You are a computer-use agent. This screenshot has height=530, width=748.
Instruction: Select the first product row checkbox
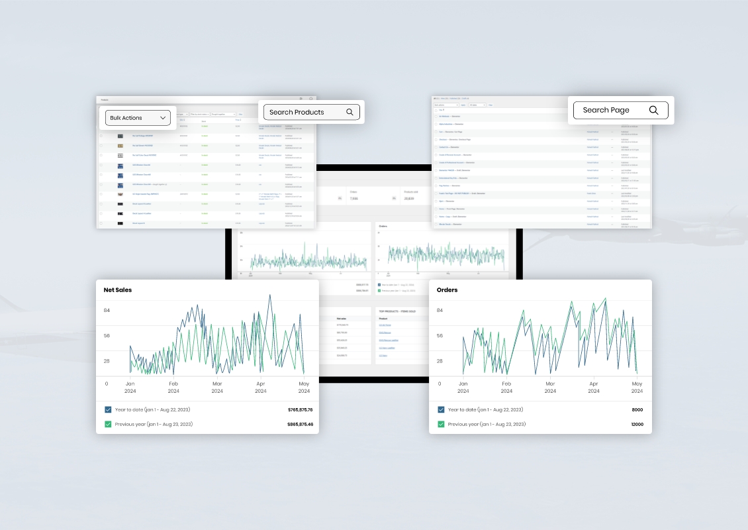101,136
